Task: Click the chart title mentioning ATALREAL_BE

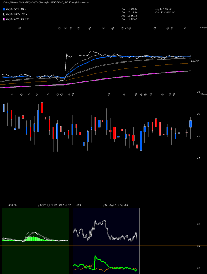Action: coord(46,2)
